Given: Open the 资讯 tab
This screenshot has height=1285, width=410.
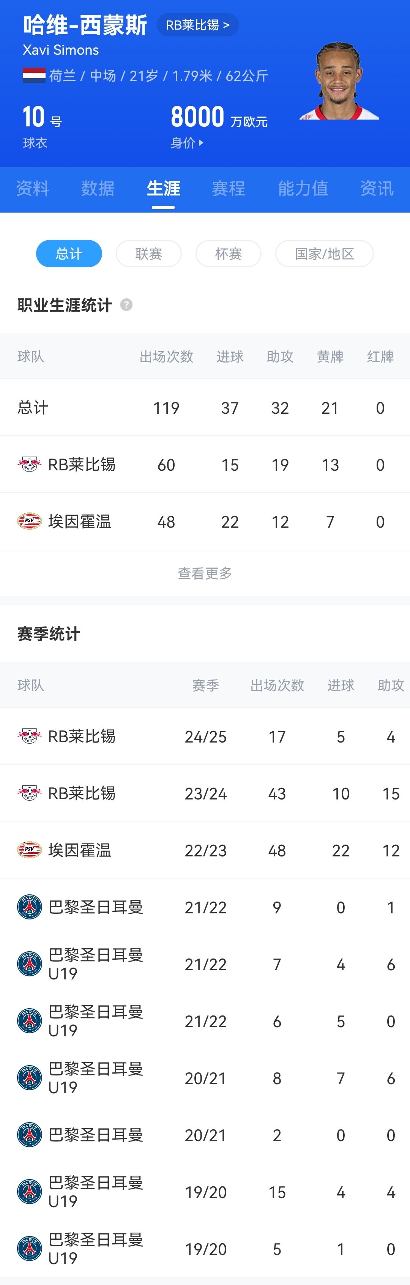Looking at the screenshot, I should click(x=377, y=189).
